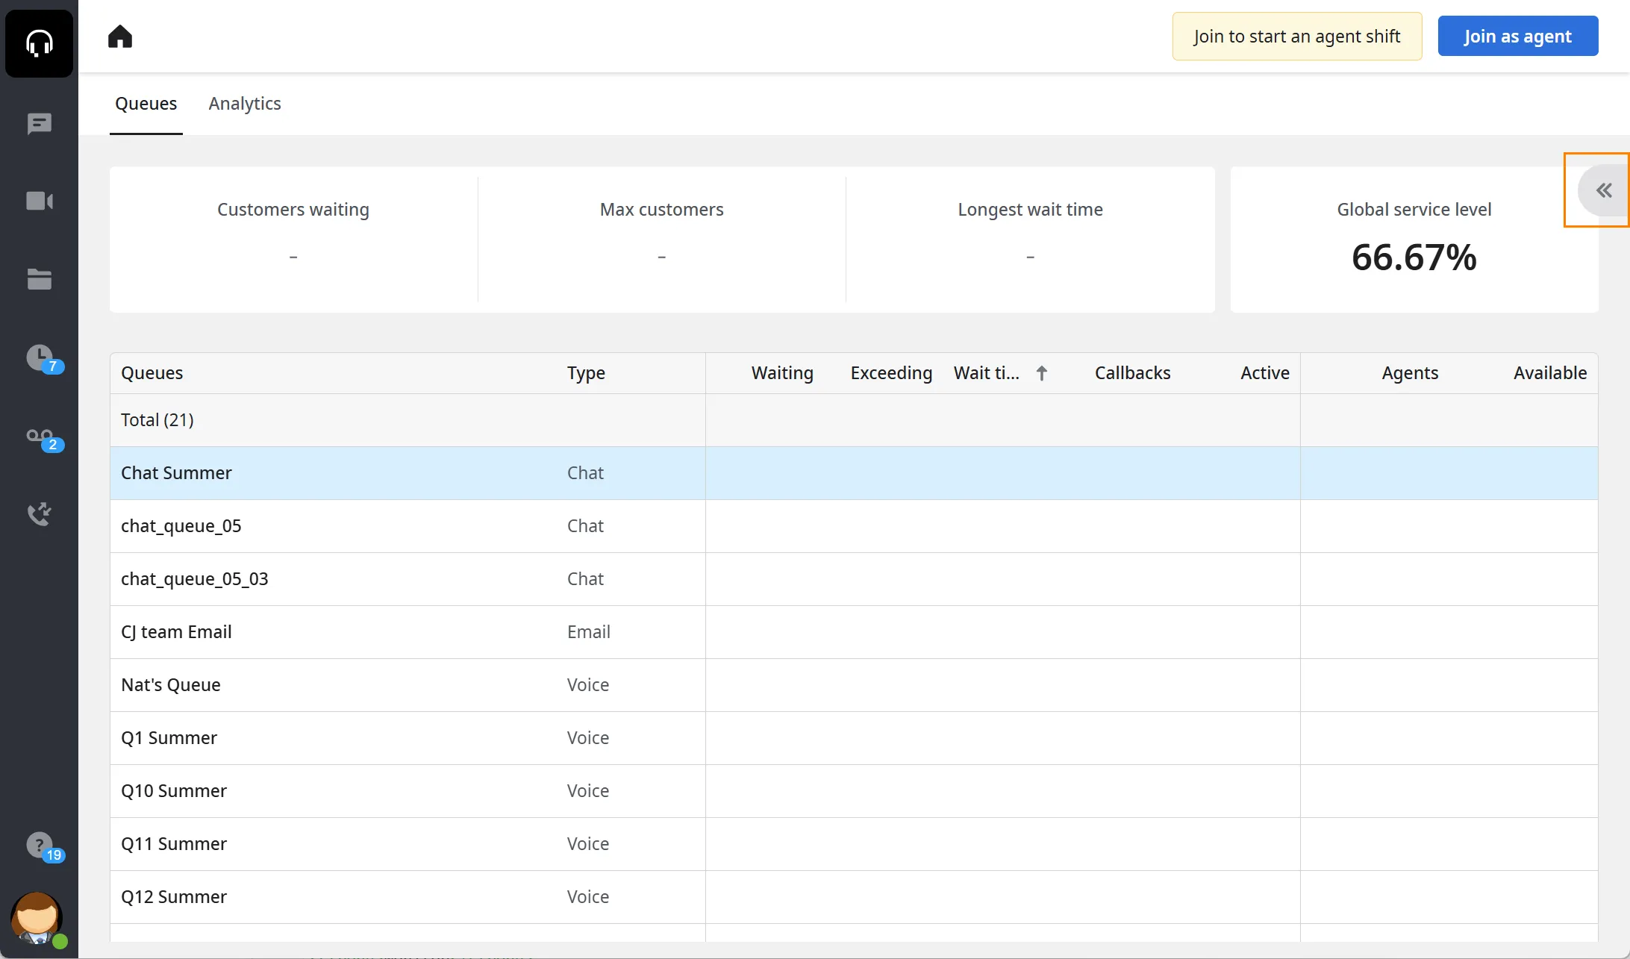The height and width of the screenshot is (959, 1630).
Task: Sort by the Waiting column header
Action: [x=782, y=373]
